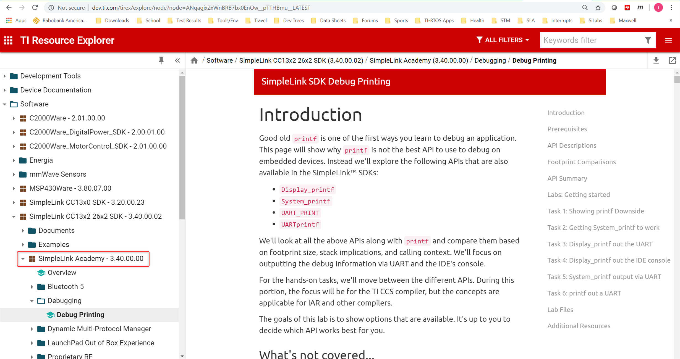Click the Debug Printing graduation cap icon
This screenshot has width=680, height=359.
50,315
